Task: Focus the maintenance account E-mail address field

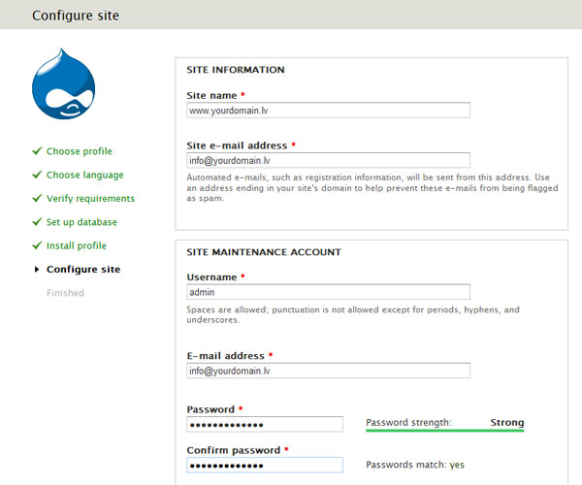Action: point(328,371)
